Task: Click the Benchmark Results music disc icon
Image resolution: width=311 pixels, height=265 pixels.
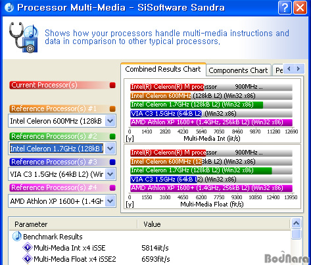Action: coord(17,237)
